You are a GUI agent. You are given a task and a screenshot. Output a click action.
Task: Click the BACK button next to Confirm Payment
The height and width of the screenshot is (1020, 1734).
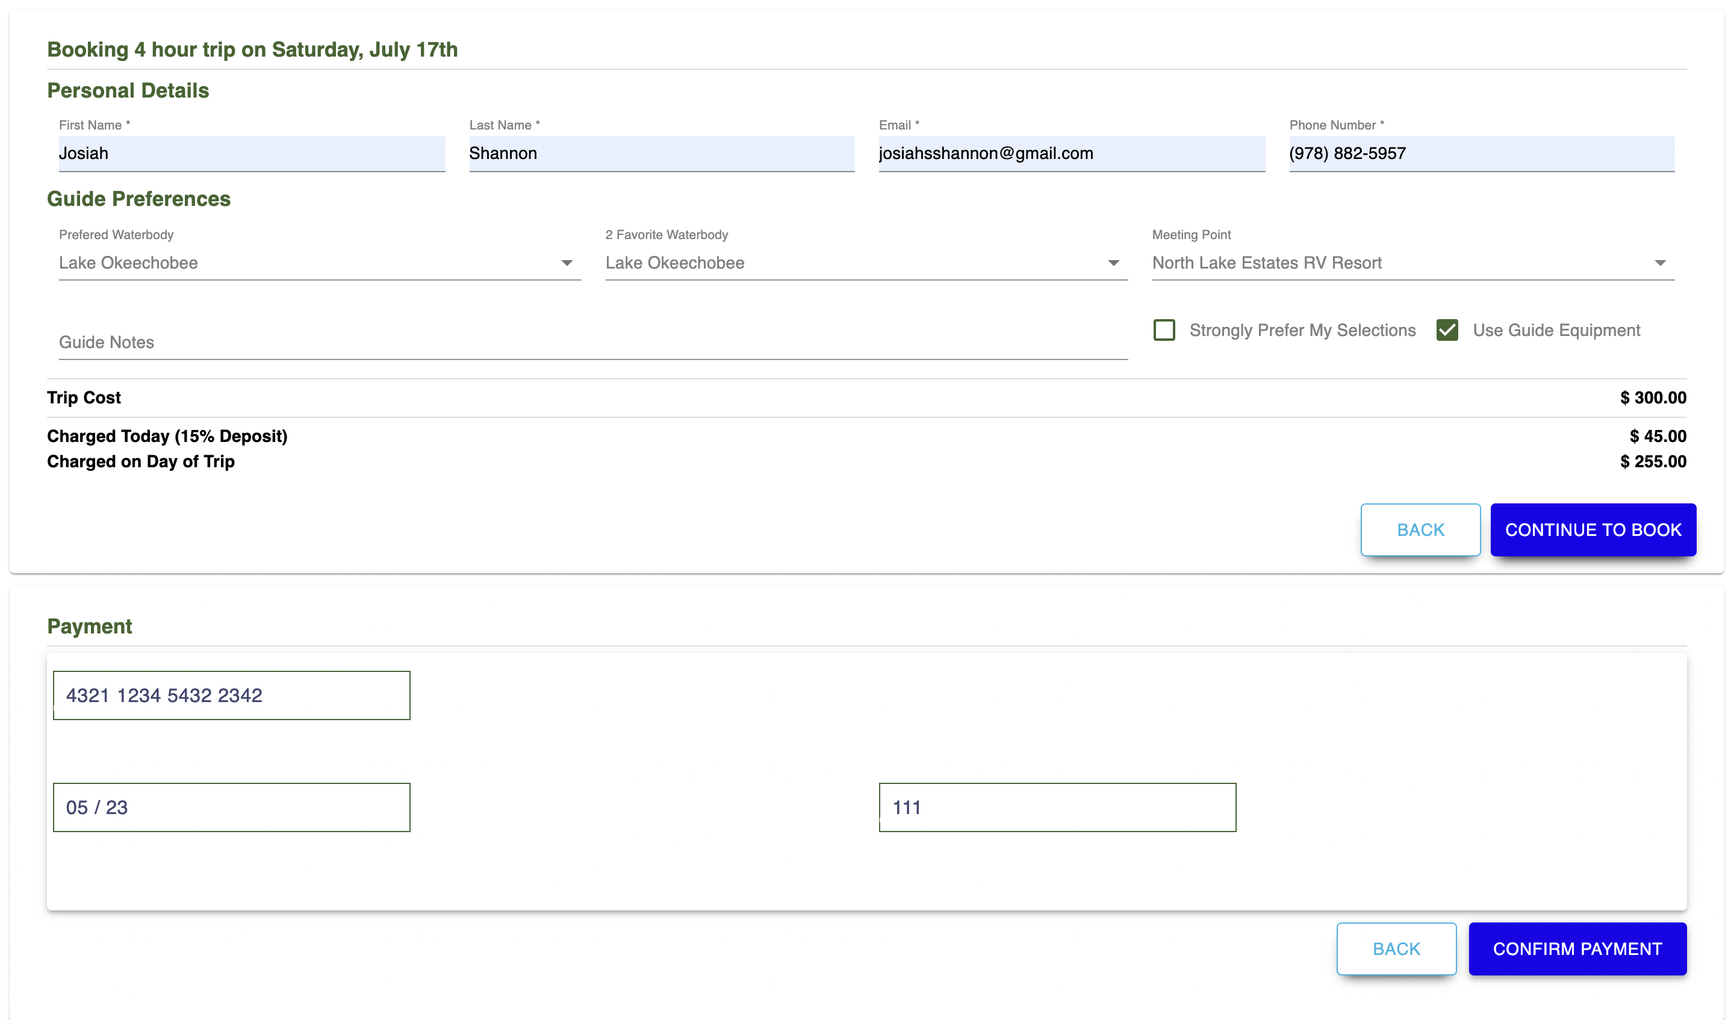click(1396, 948)
